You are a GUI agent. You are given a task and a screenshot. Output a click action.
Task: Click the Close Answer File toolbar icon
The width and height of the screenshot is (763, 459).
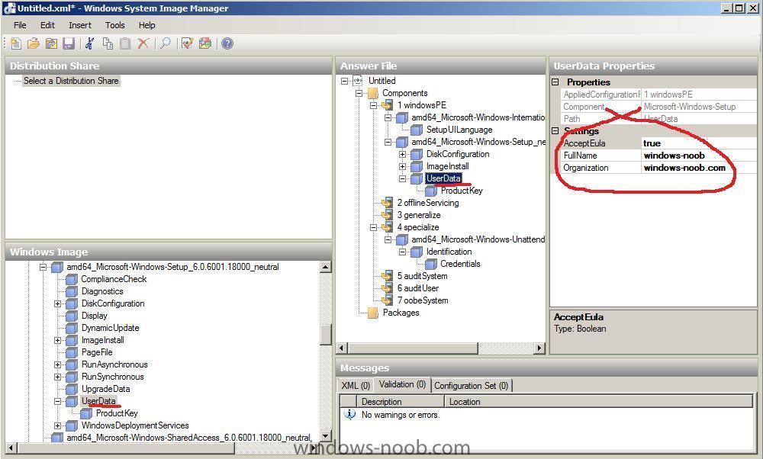51,43
